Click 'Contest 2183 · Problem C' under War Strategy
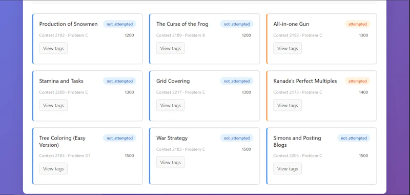 point(181,149)
